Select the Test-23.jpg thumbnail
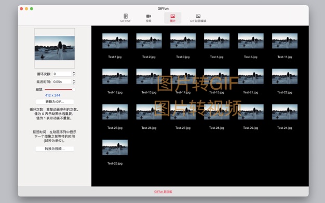 click(115, 112)
